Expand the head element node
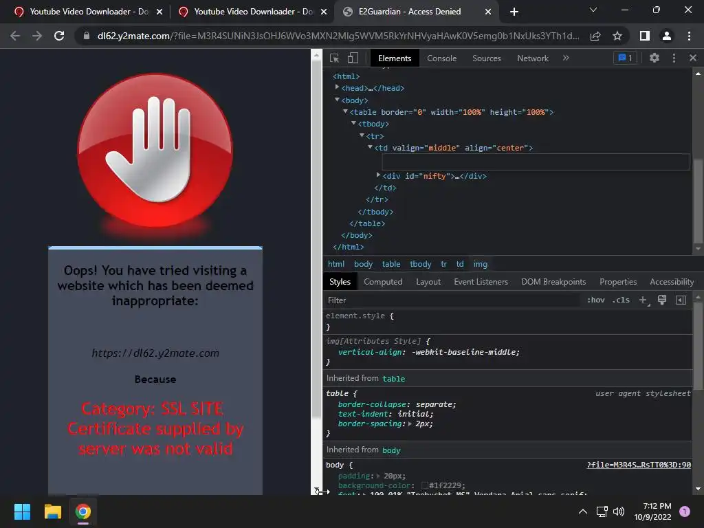 tap(337, 87)
